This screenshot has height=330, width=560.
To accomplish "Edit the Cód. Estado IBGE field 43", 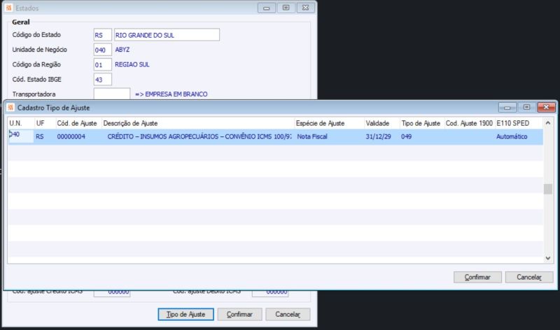I will pos(102,80).
